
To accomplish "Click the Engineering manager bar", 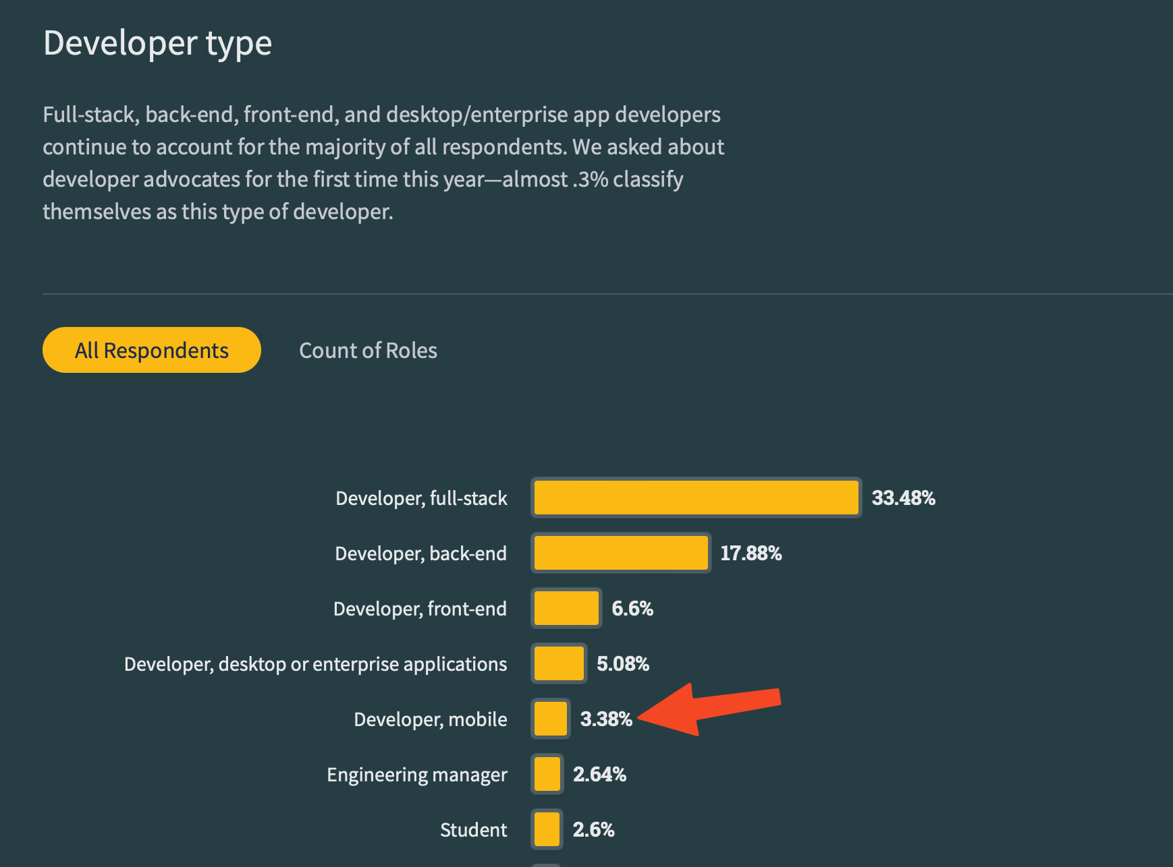I will 547,774.
